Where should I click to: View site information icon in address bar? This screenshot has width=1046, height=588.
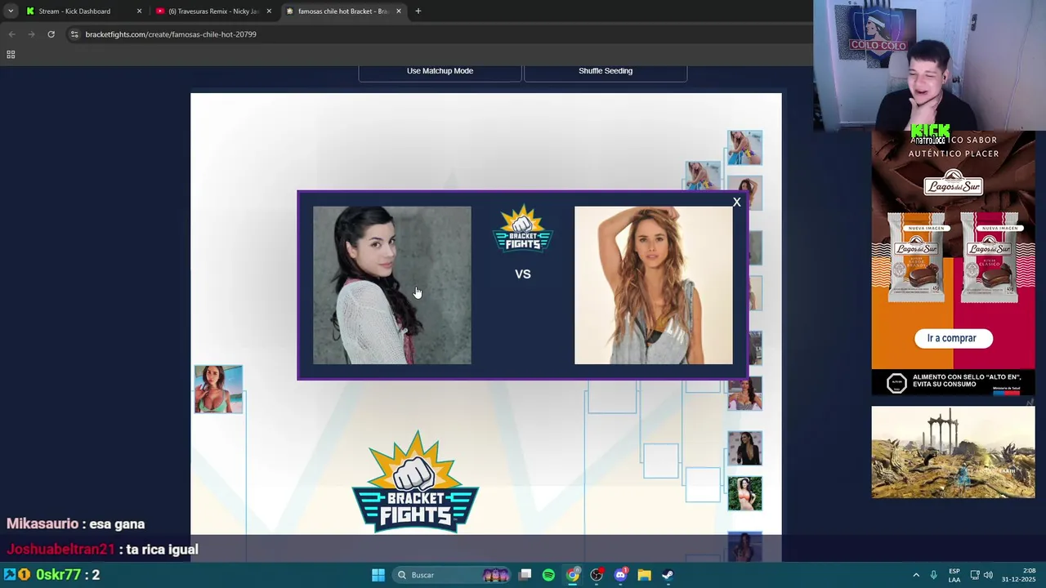click(74, 34)
